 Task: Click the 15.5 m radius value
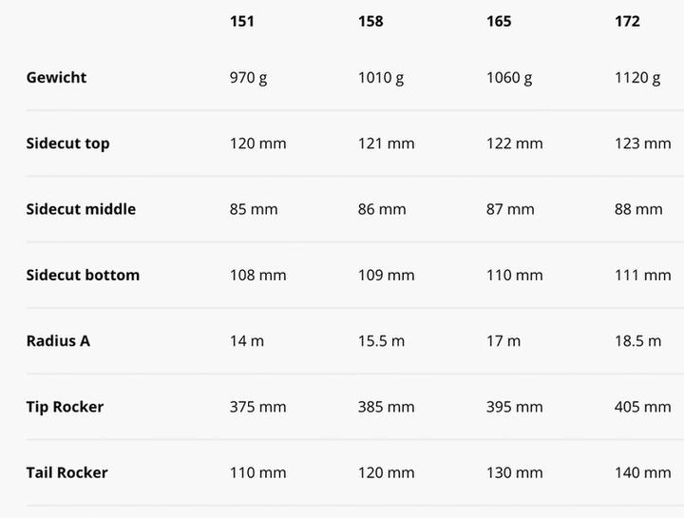381,340
